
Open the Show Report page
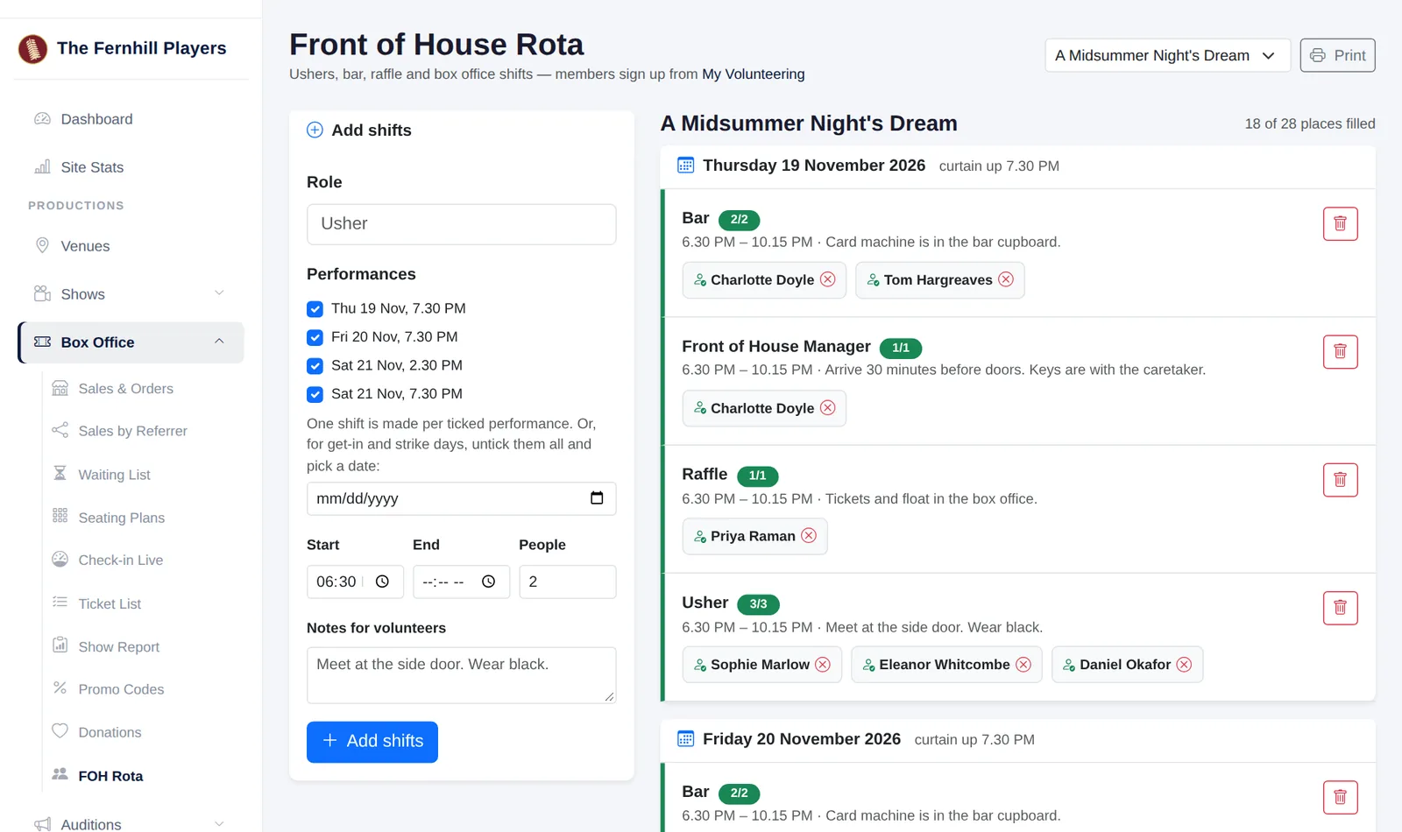pyautogui.click(x=118, y=647)
